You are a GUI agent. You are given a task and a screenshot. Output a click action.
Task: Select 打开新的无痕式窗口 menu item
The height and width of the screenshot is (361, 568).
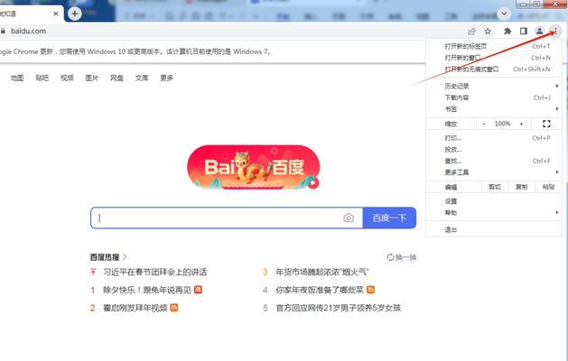point(494,69)
